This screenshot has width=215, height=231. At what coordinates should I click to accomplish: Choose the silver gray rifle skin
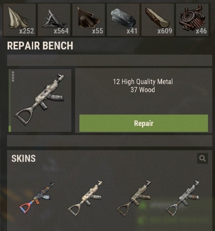point(182,198)
